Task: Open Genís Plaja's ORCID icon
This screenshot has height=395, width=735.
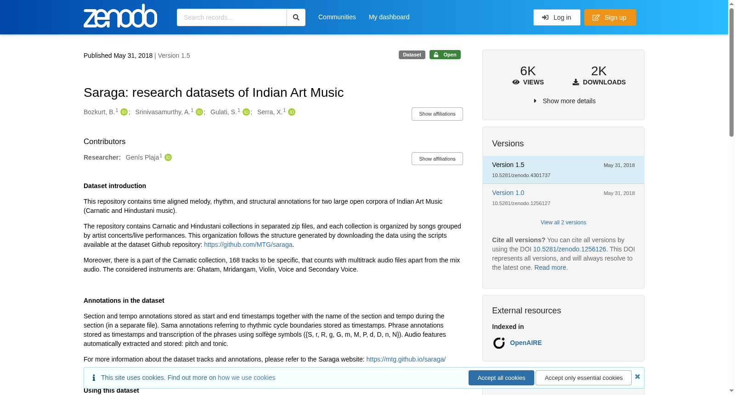Action: tap(168, 157)
